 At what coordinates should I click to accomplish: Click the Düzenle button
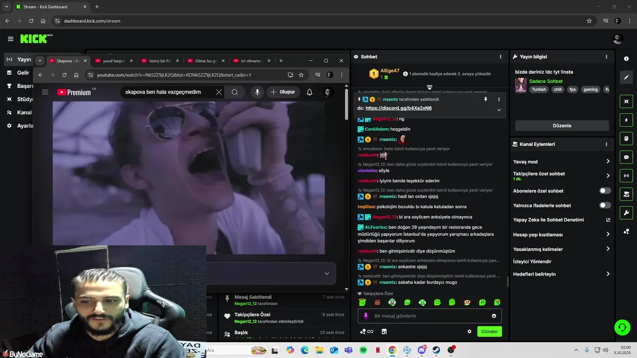tap(562, 126)
